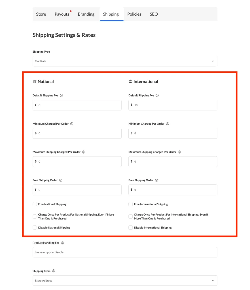Click info icon beside Maximum Shipping Charged Per Order
Screen dimensions: 250x290
pos(83,152)
